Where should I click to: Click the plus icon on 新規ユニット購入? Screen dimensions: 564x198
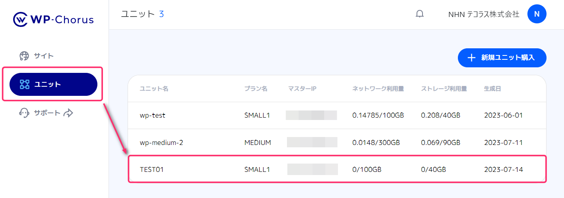(471, 58)
